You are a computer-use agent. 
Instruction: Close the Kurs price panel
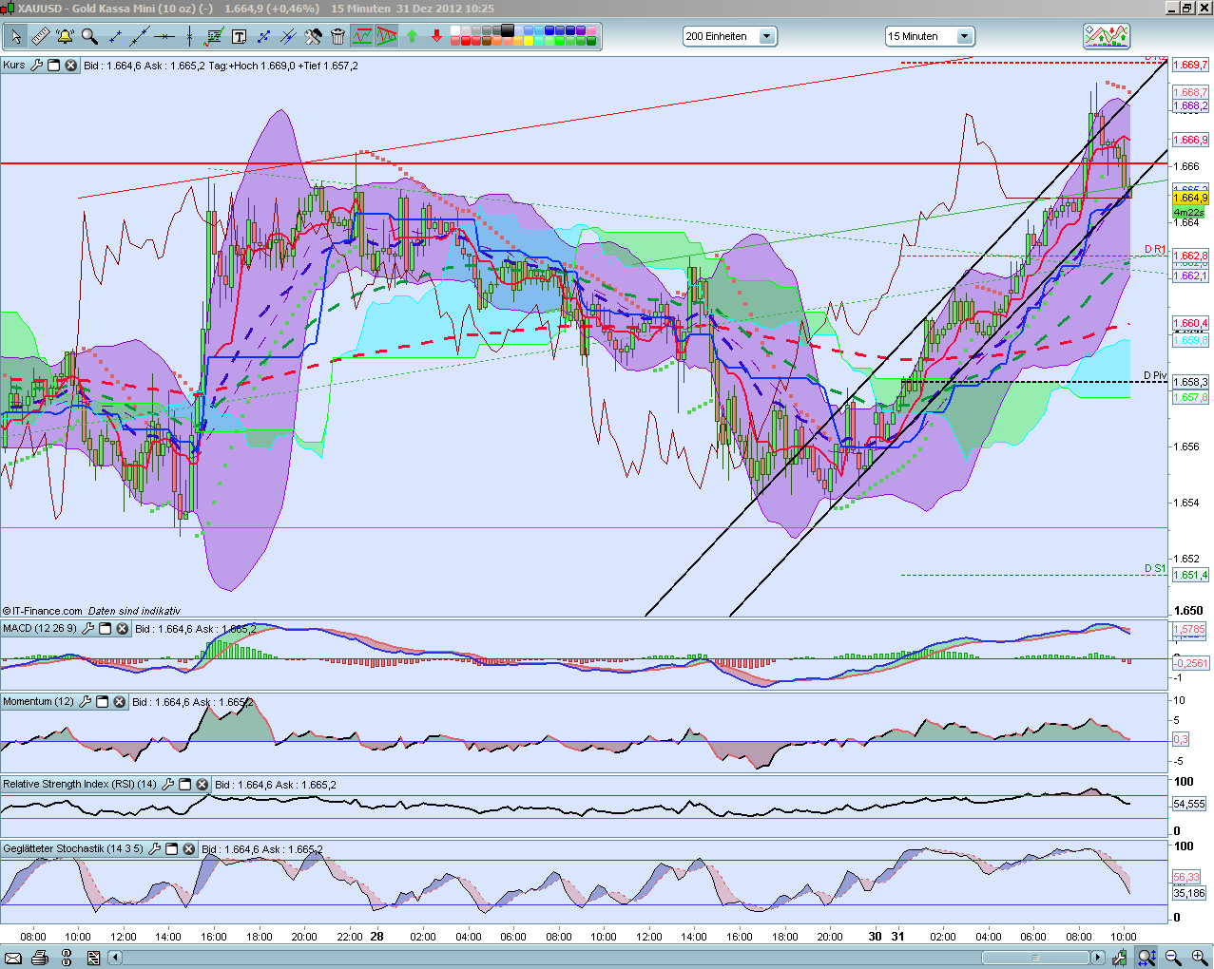71,65
